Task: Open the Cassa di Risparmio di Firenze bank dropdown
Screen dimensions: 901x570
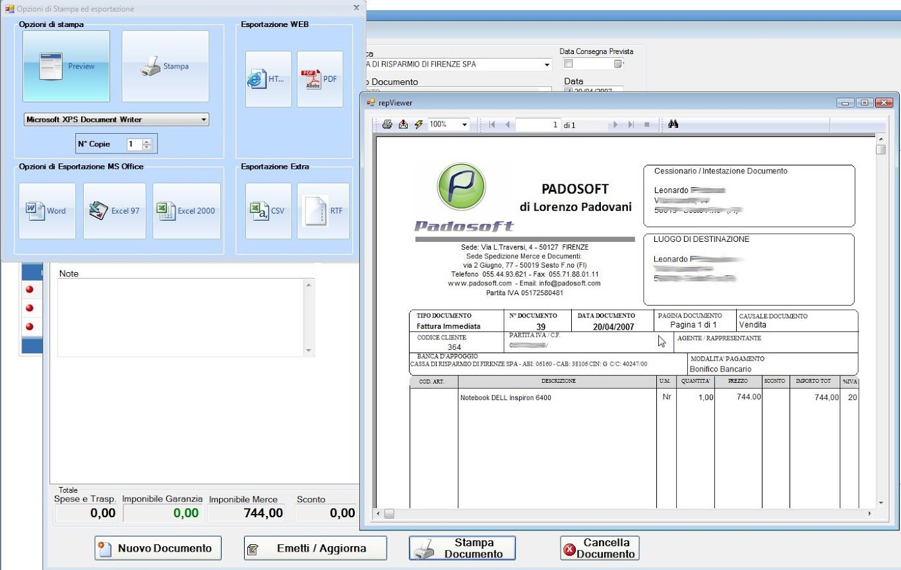Action: coord(547,65)
